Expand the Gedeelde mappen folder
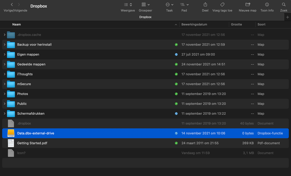The image size is (291, 176). click(x=4, y=64)
